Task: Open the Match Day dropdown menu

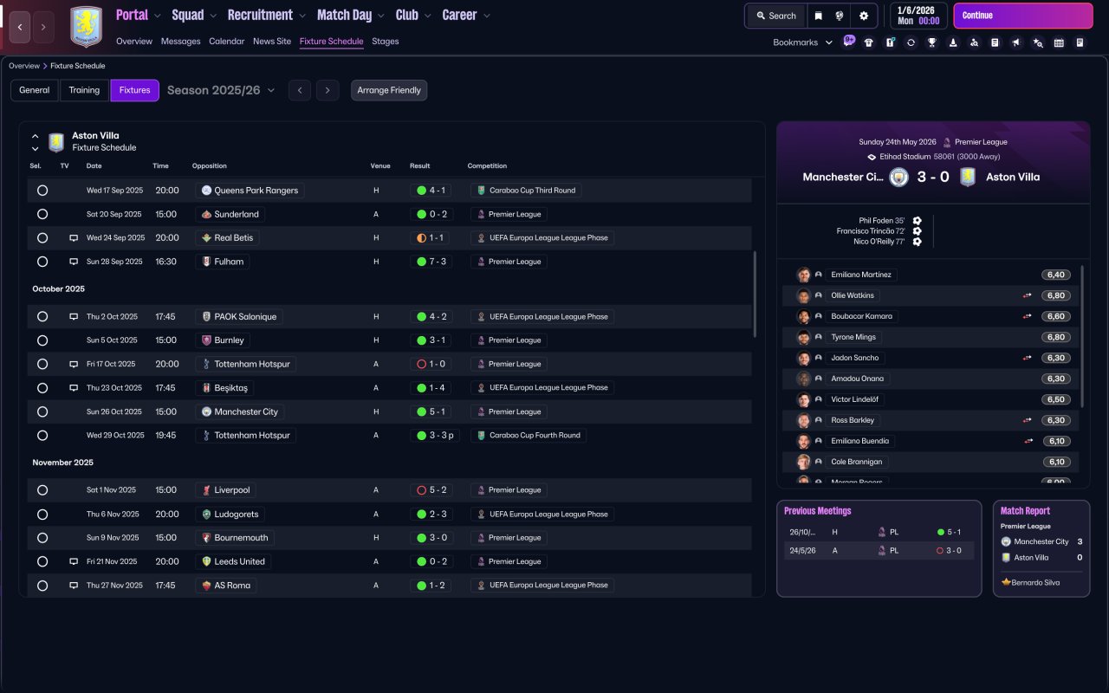Action: pyautogui.click(x=351, y=15)
